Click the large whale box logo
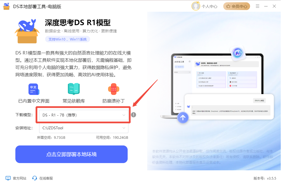281x184 pixels. tap(27, 31)
